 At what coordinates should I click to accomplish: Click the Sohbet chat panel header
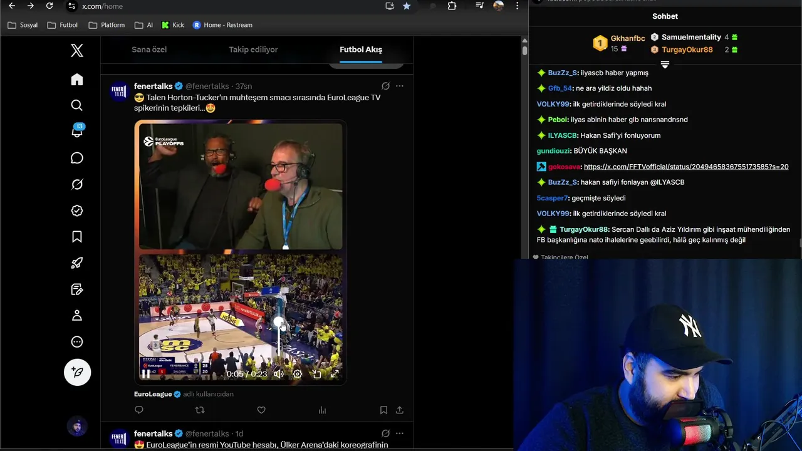(665, 16)
